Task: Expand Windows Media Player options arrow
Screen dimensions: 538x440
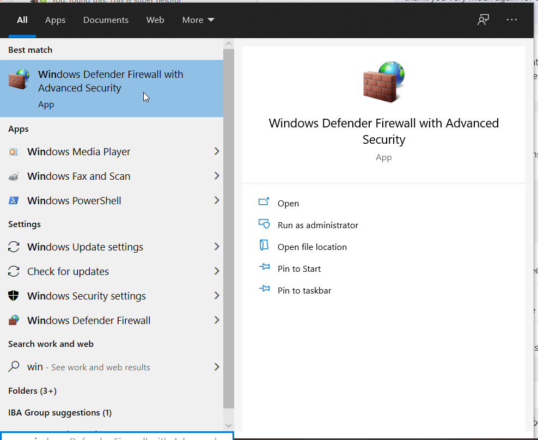Action: 217,151
